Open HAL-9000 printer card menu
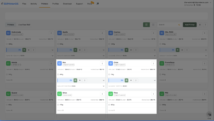Viewport: 214px width, 121px height. pos(204,33)
